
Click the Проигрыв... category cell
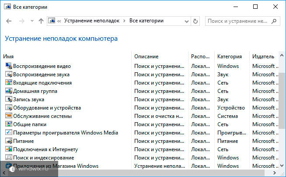tap(232, 133)
